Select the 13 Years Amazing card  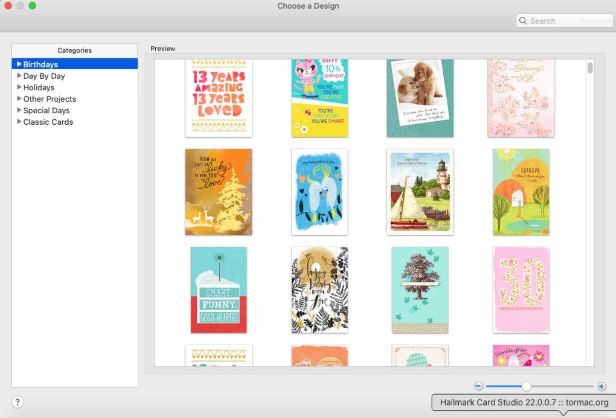click(219, 98)
